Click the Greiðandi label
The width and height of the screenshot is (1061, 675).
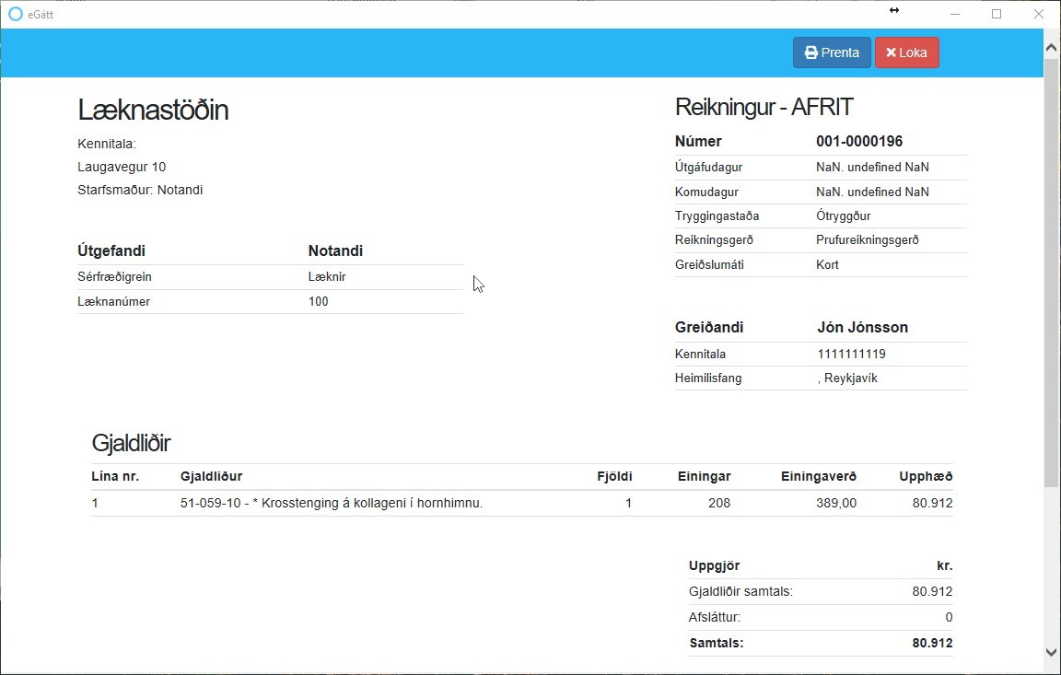[709, 327]
